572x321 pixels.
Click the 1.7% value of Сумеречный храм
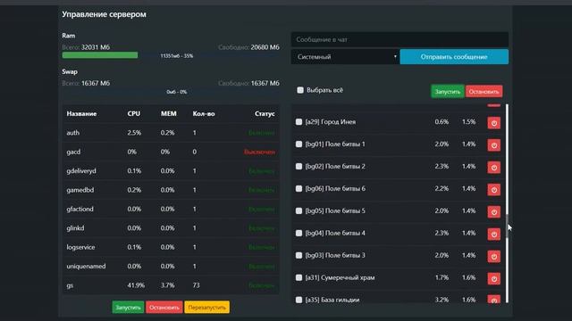tap(442, 277)
